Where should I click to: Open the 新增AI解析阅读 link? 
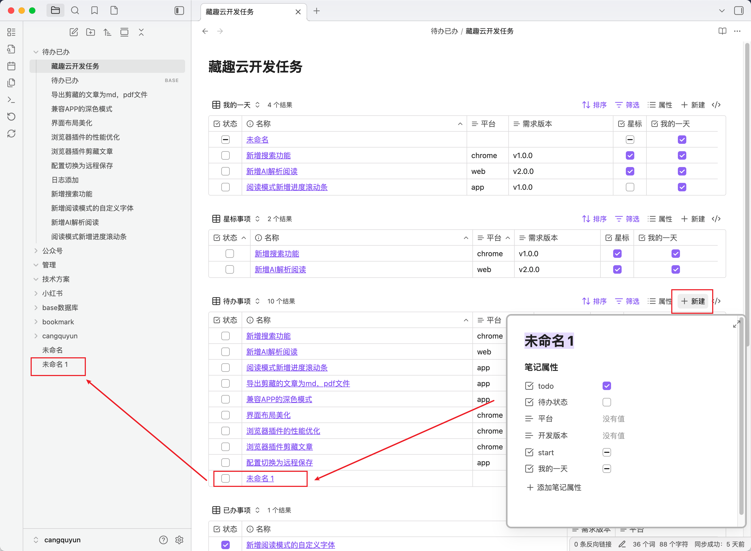(x=272, y=171)
